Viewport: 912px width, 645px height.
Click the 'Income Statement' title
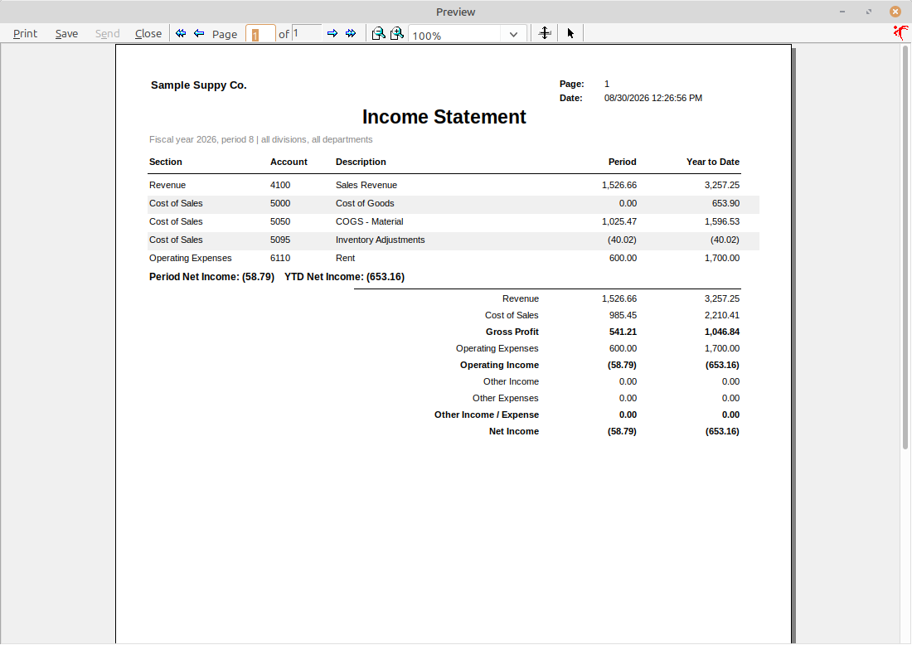coord(444,117)
